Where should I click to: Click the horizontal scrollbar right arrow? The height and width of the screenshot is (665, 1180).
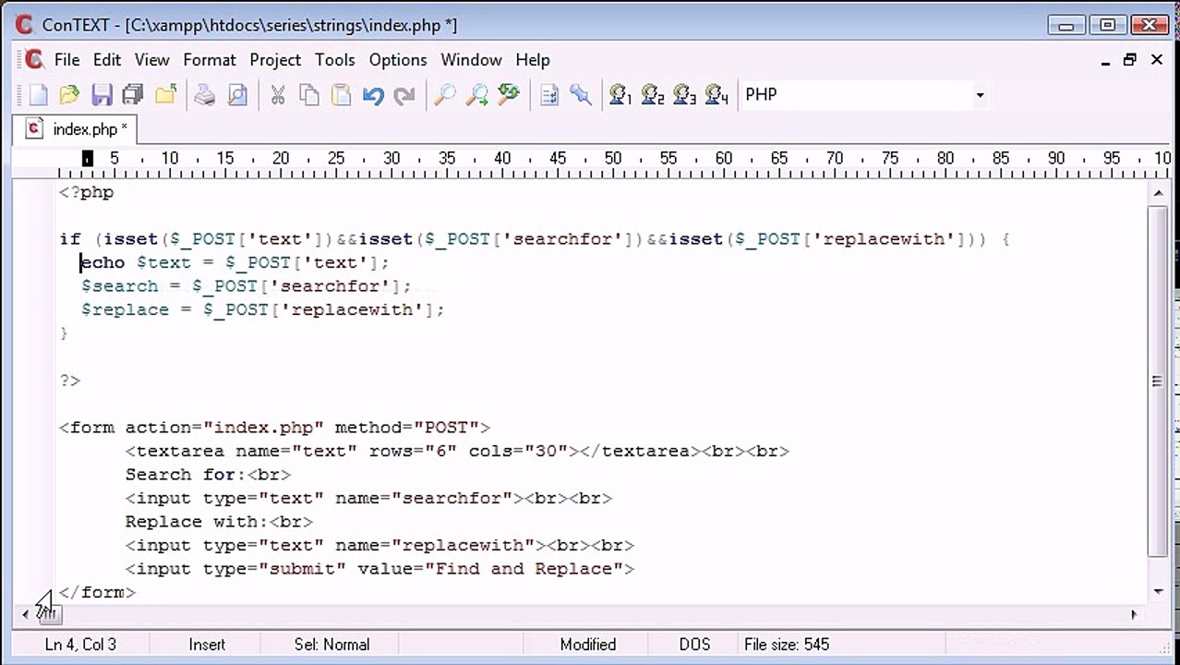click(1134, 613)
